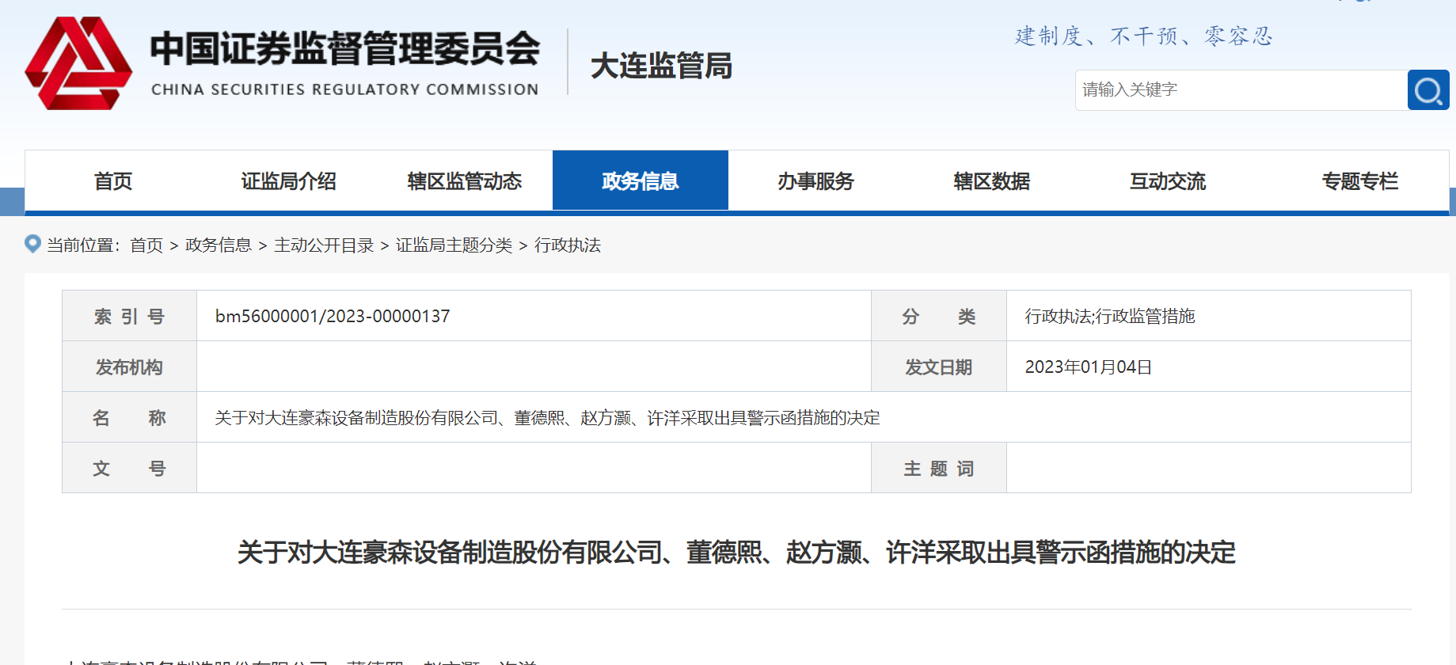This screenshot has height=665, width=1456.
Task: Open the 专题专栏 navigation tab
Action: tap(1359, 181)
